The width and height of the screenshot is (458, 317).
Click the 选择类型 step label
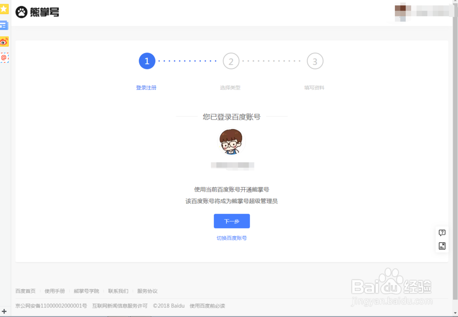[230, 87]
